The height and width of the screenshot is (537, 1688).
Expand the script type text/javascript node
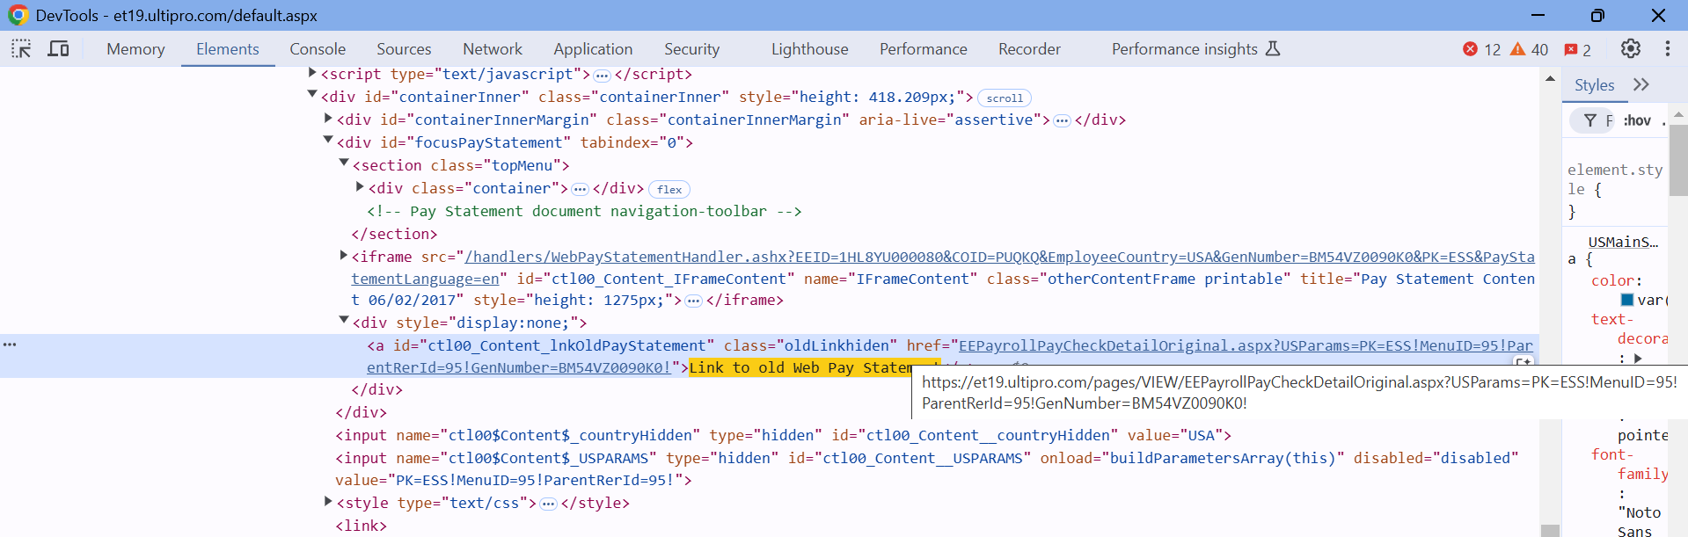coord(312,73)
